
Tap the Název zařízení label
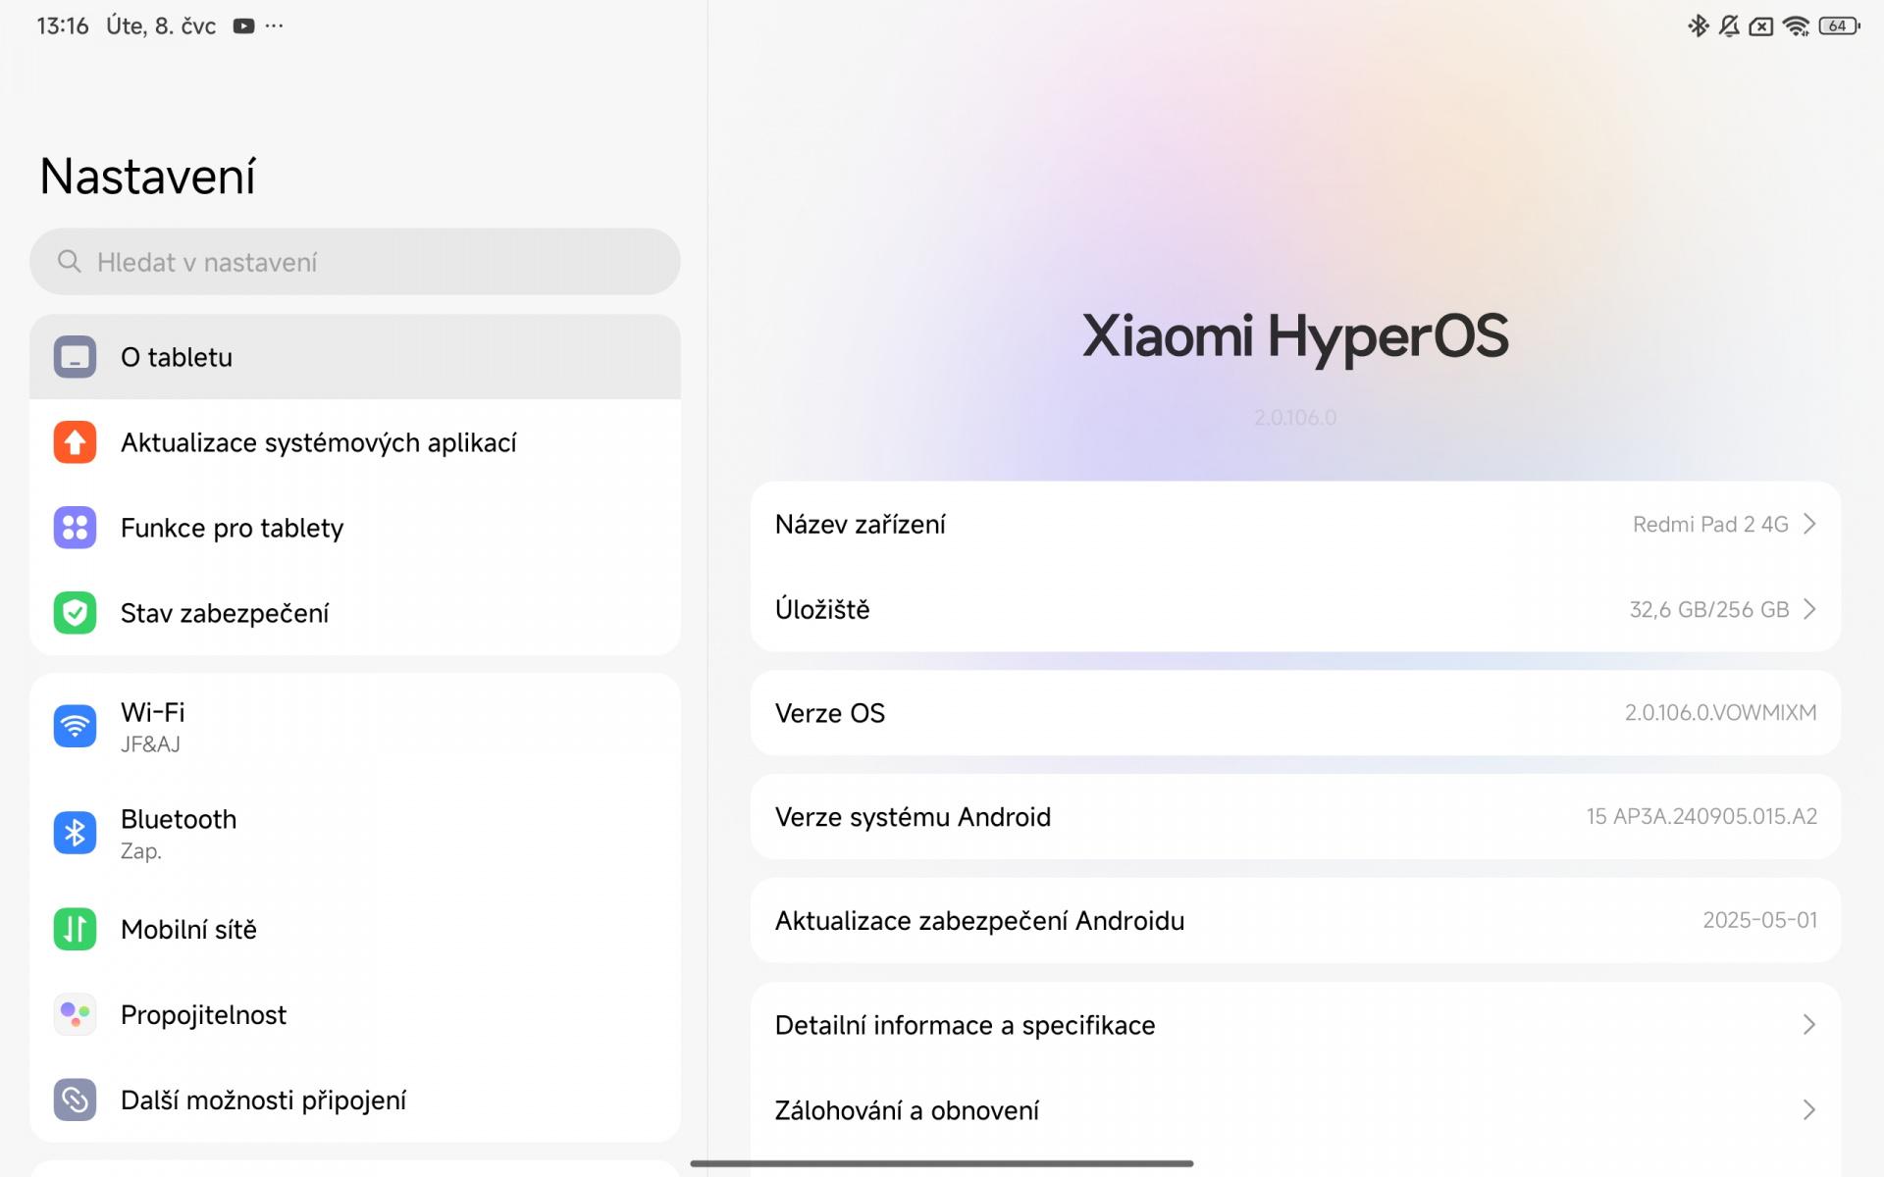[x=861, y=525]
